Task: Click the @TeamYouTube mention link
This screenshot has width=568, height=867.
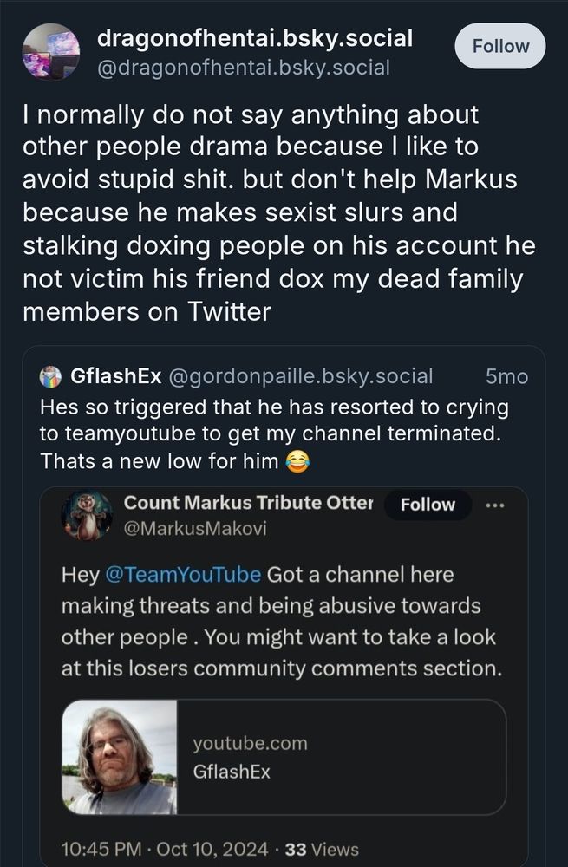Action: (x=182, y=575)
